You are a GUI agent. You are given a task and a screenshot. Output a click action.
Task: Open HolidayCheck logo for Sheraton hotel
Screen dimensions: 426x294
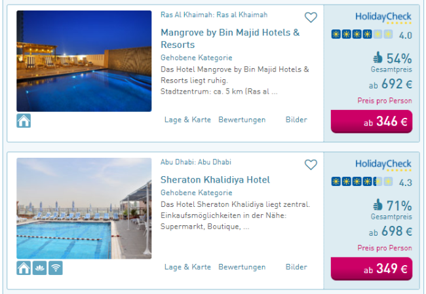click(383, 164)
